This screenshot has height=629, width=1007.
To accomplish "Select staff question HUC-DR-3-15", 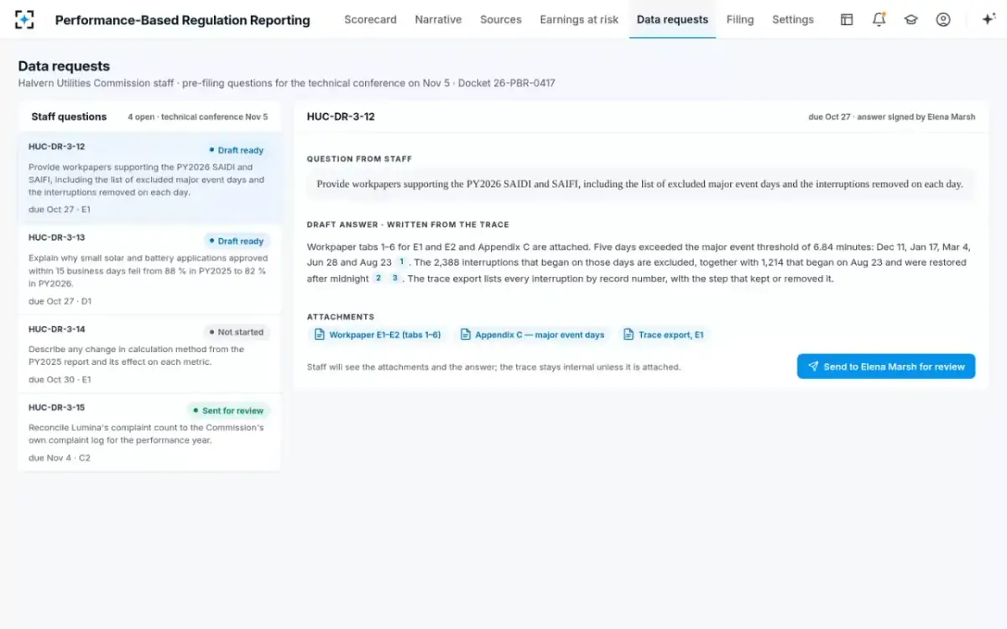I will [x=149, y=433].
